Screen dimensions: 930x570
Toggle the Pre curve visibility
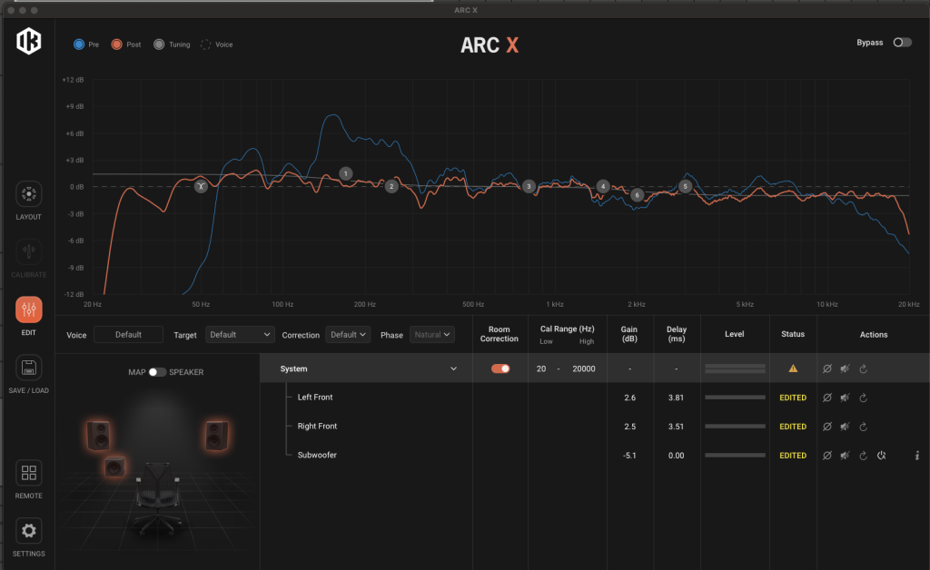[80, 44]
